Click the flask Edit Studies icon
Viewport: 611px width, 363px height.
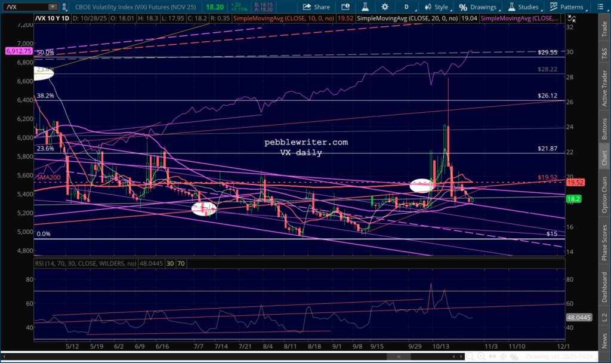tap(365, 7)
